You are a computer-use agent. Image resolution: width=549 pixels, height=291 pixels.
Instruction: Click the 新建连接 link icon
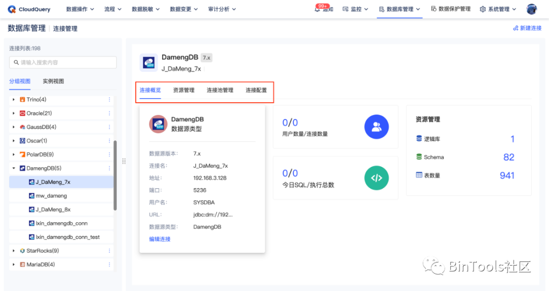pos(516,28)
